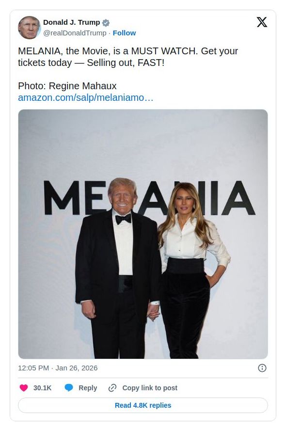Open Read 4.8K replies

(143, 405)
